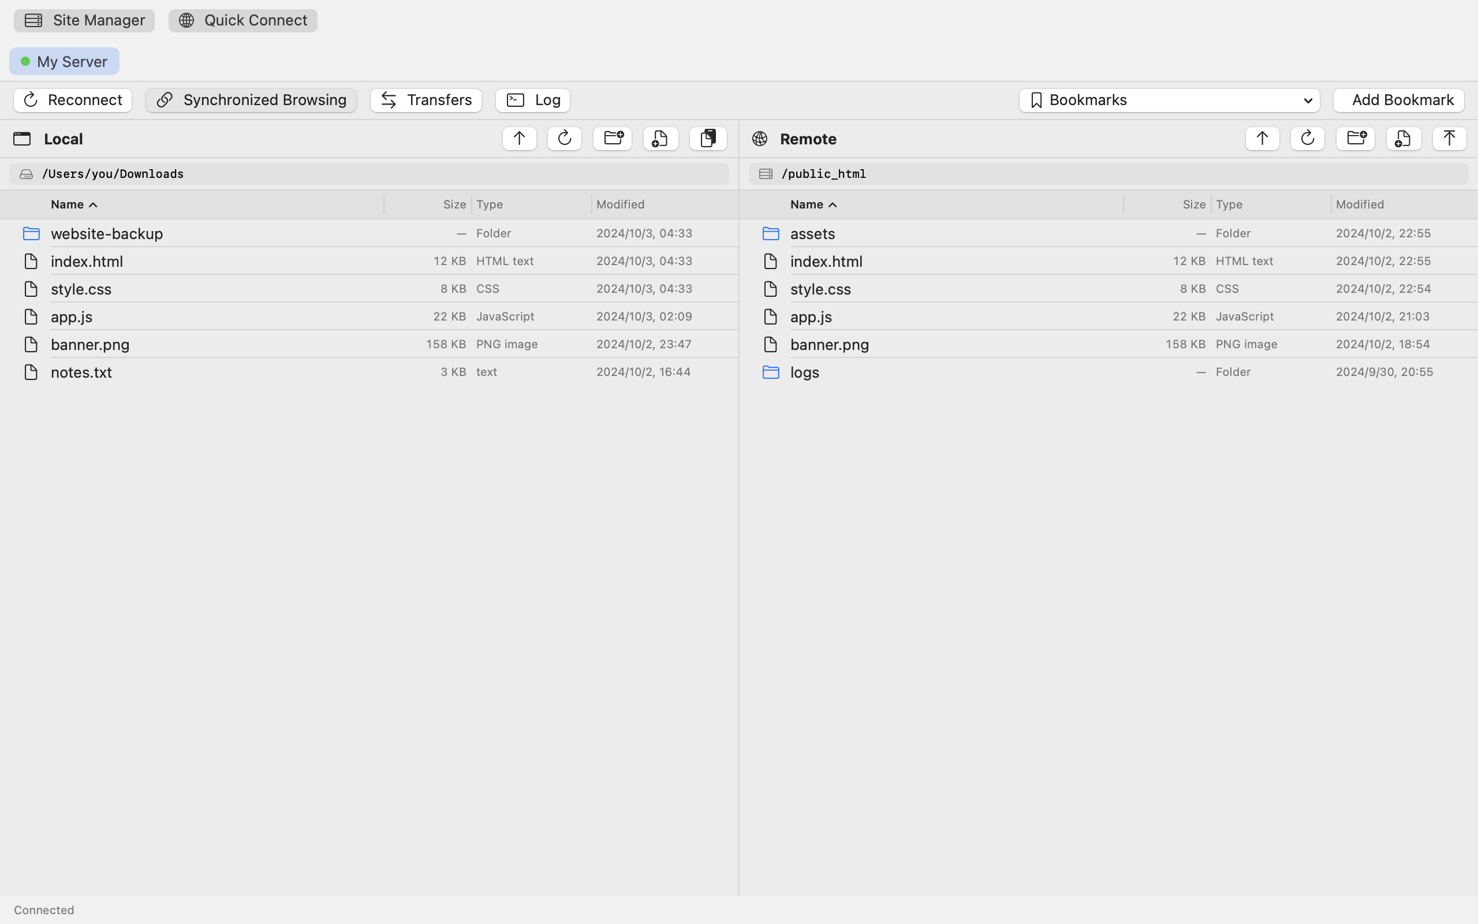1478x924 pixels.
Task: Sort Local files by Size
Action: click(x=454, y=204)
